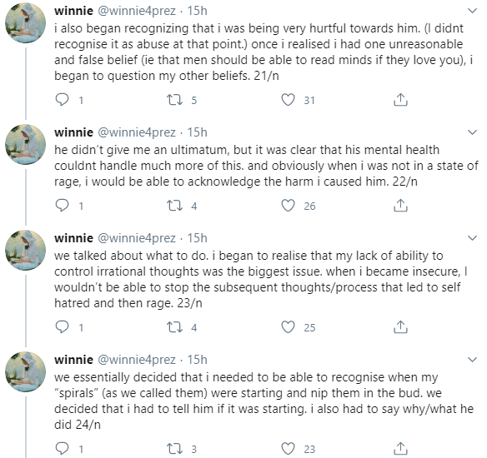This screenshot has height=458, width=487.
Task: Retweet the 24/n spirals tweet
Action: point(175,449)
